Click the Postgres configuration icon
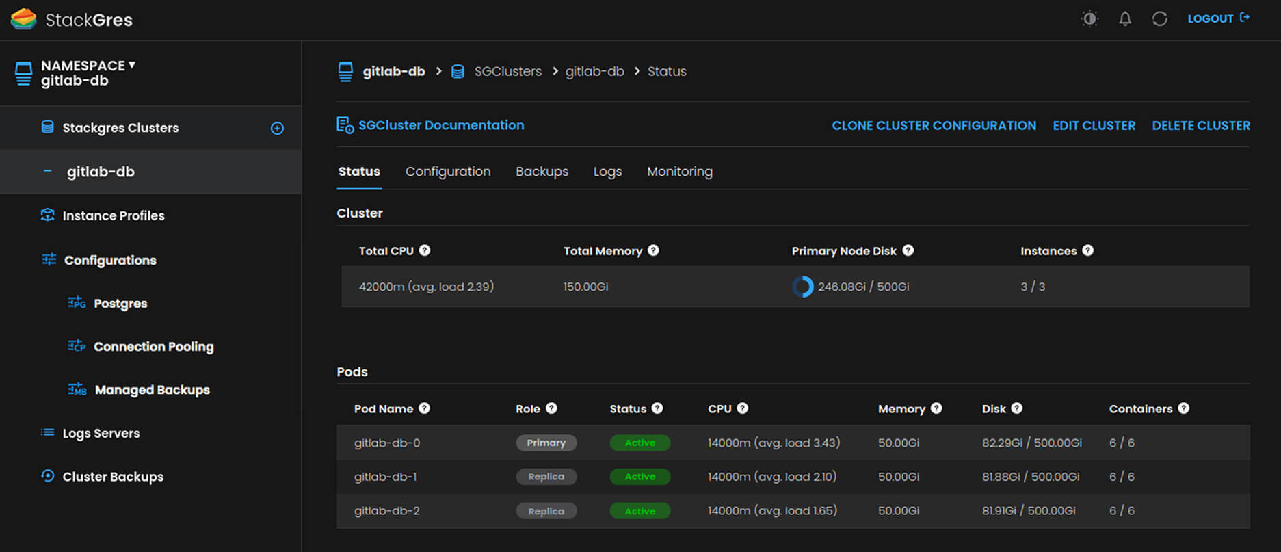This screenshot has width=1281, height=552. pyautogui.click(x=77, y=302)
